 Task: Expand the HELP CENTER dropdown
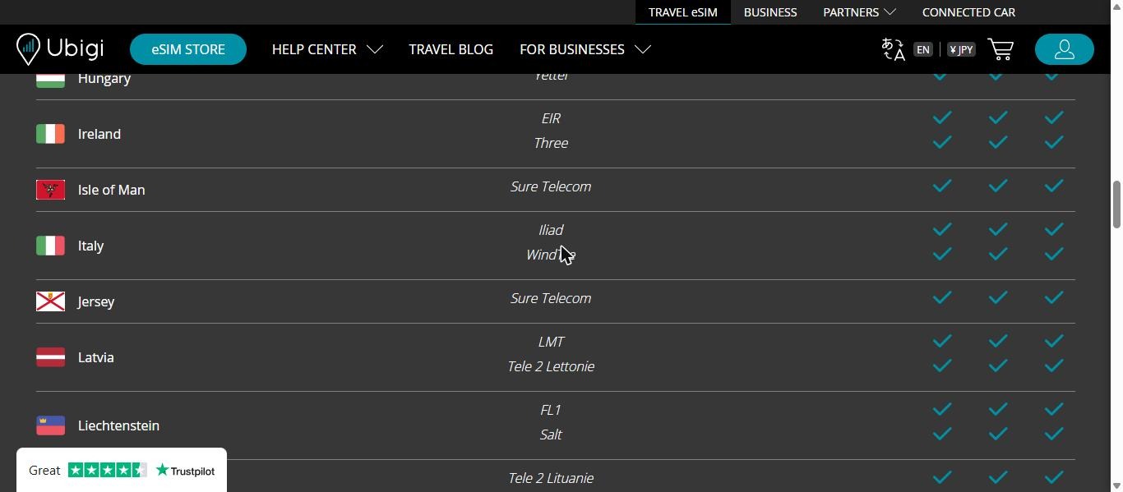coord(327,49)
